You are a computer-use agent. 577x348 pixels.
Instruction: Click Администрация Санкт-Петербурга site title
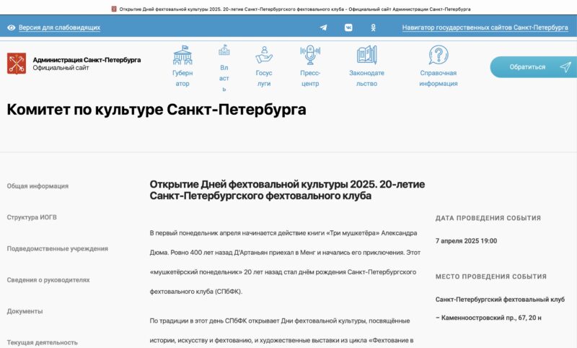(x=87, y=60)
